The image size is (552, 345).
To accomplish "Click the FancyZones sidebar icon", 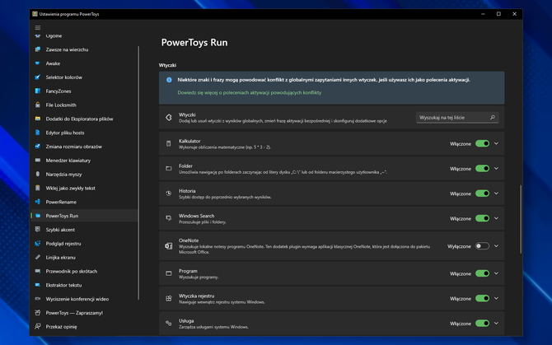I will coord(38,91).
